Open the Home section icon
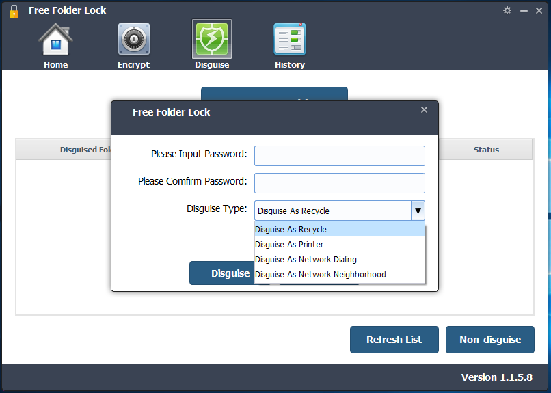551x393 pixels. click(x=55, y=39)
